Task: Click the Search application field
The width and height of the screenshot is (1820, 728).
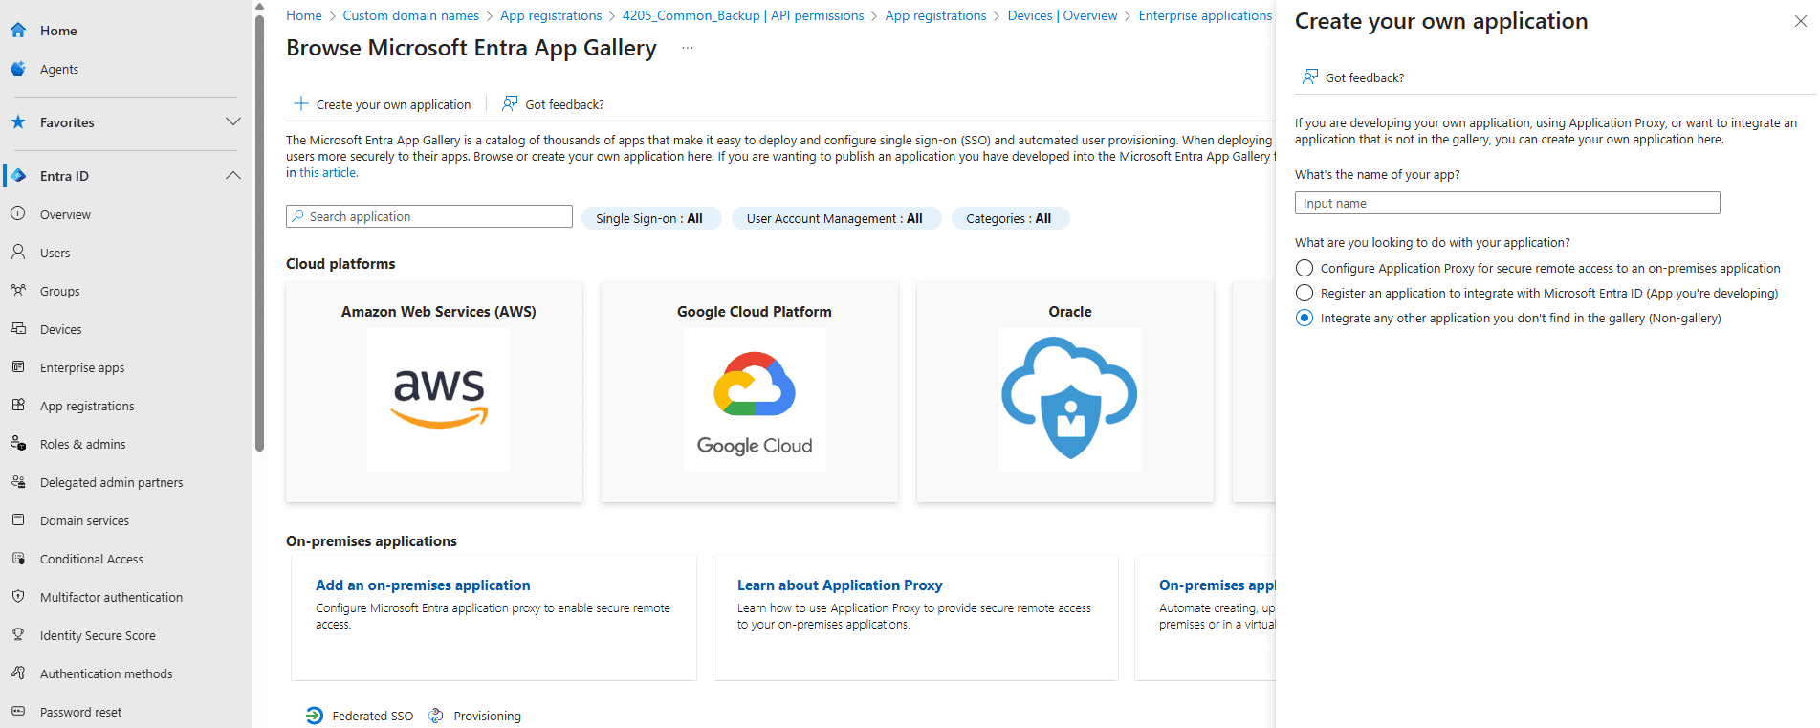Action: coord(429,216)
